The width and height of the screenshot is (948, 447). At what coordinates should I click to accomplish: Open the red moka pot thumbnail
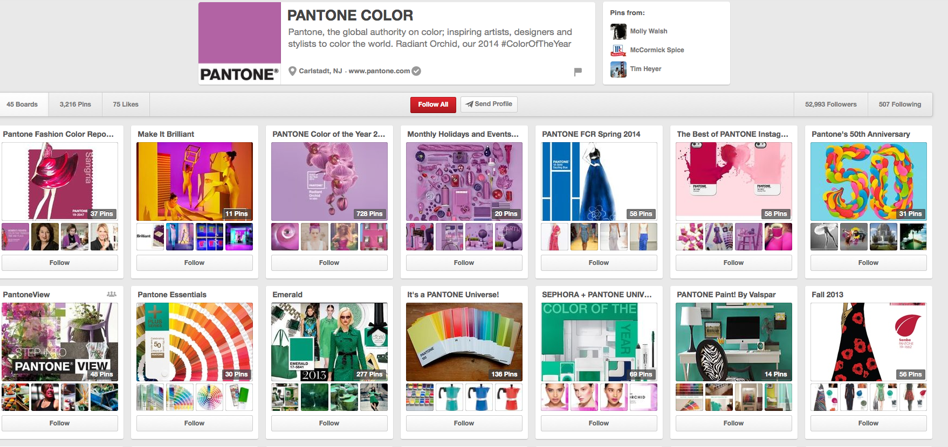coord(509,397)
